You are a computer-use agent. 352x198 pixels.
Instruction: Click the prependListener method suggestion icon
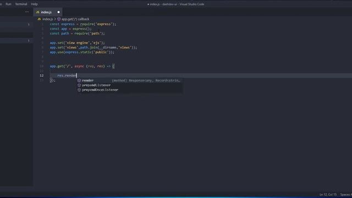79,85
